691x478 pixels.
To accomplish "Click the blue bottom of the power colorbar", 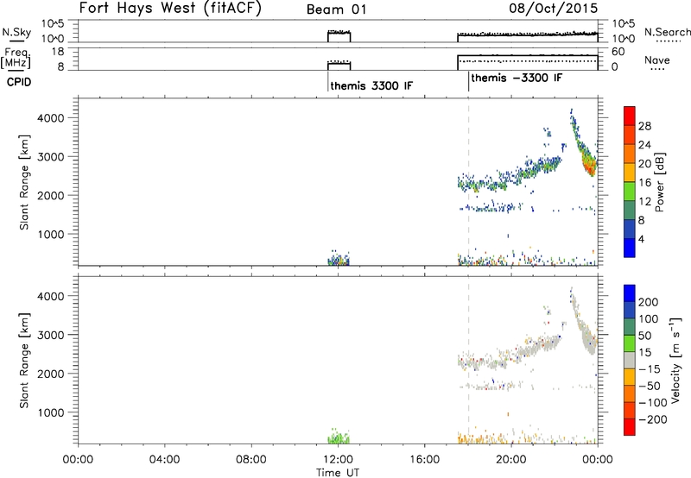I will 630,248.
